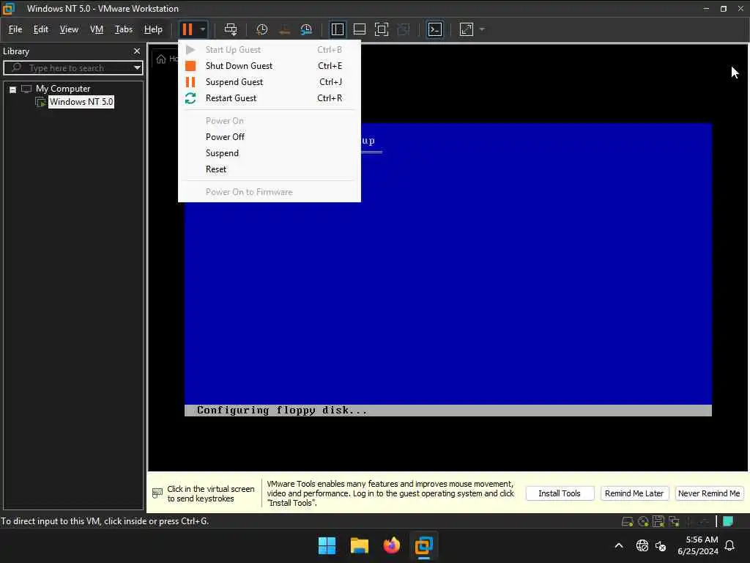
Task: Select Windows NT 5.0 in library
Action: tap(81, 101)
